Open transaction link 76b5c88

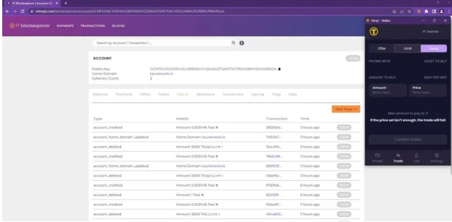(273, 156)
